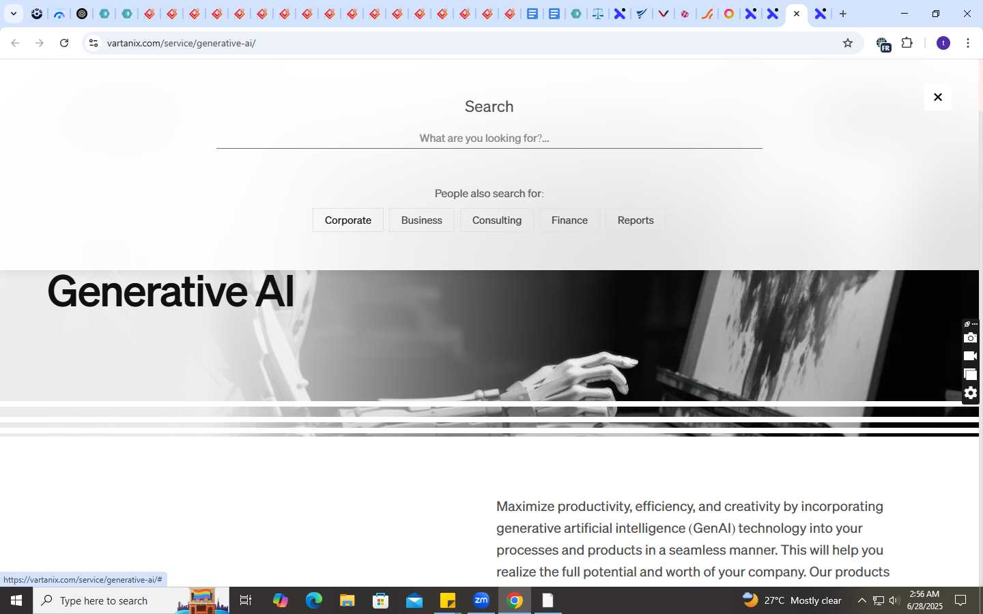Click the taskbar 'Type here to search' box
Image resolution: width=983 pixels, height=614 pixels.
[131, 600]
